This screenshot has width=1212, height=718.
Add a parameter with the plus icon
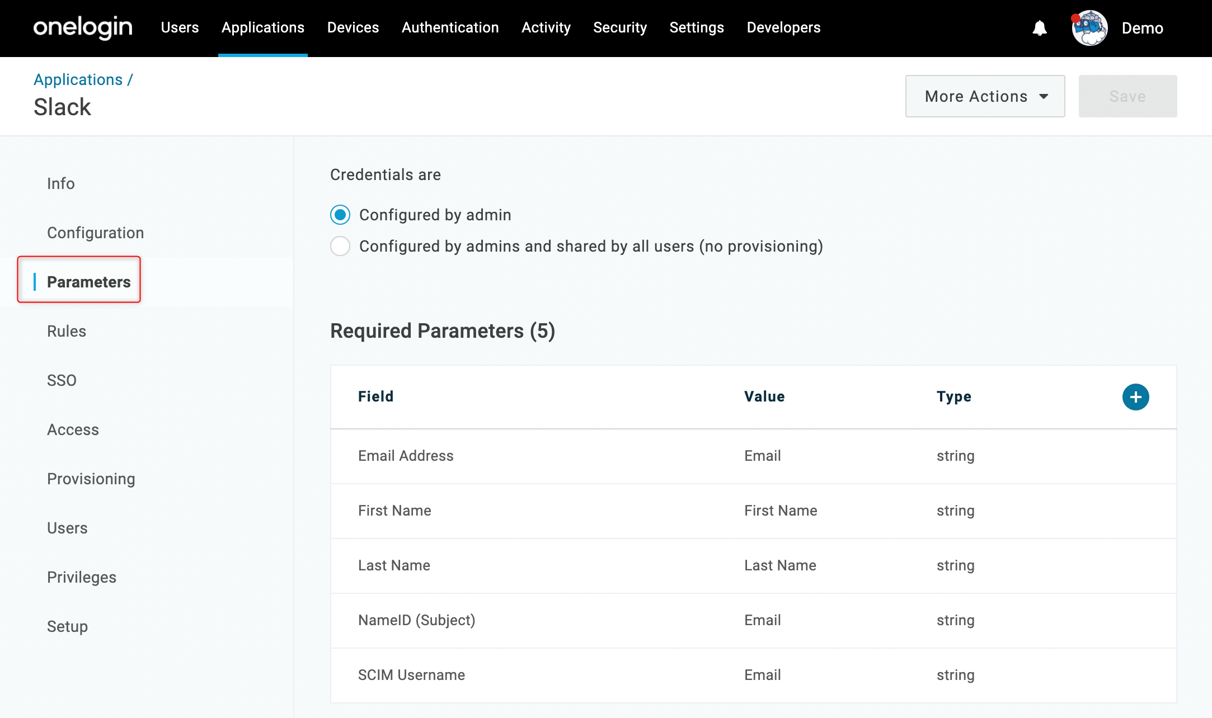[1135, 397]
